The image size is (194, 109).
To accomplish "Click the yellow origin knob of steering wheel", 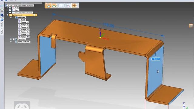I will [100, 38].
